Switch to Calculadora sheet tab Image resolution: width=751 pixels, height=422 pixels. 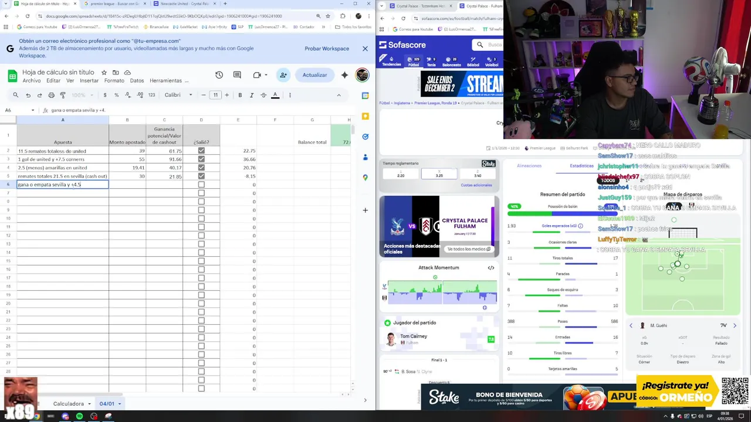click(x=69, y=404)
